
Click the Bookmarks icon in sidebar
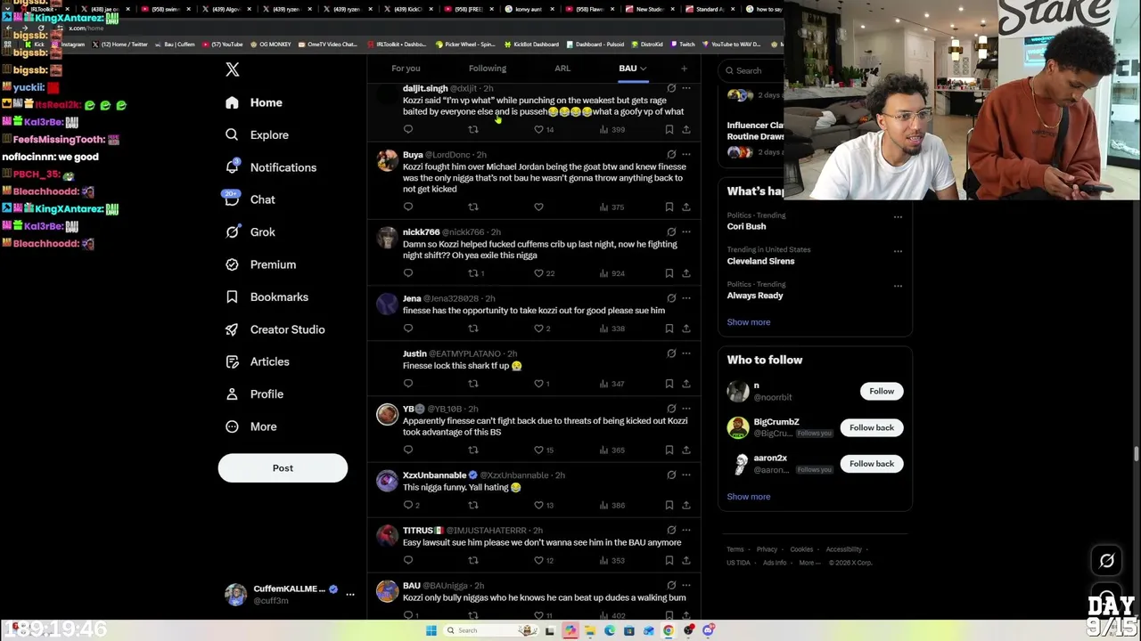pyautogui.click(x=232, y=296)
